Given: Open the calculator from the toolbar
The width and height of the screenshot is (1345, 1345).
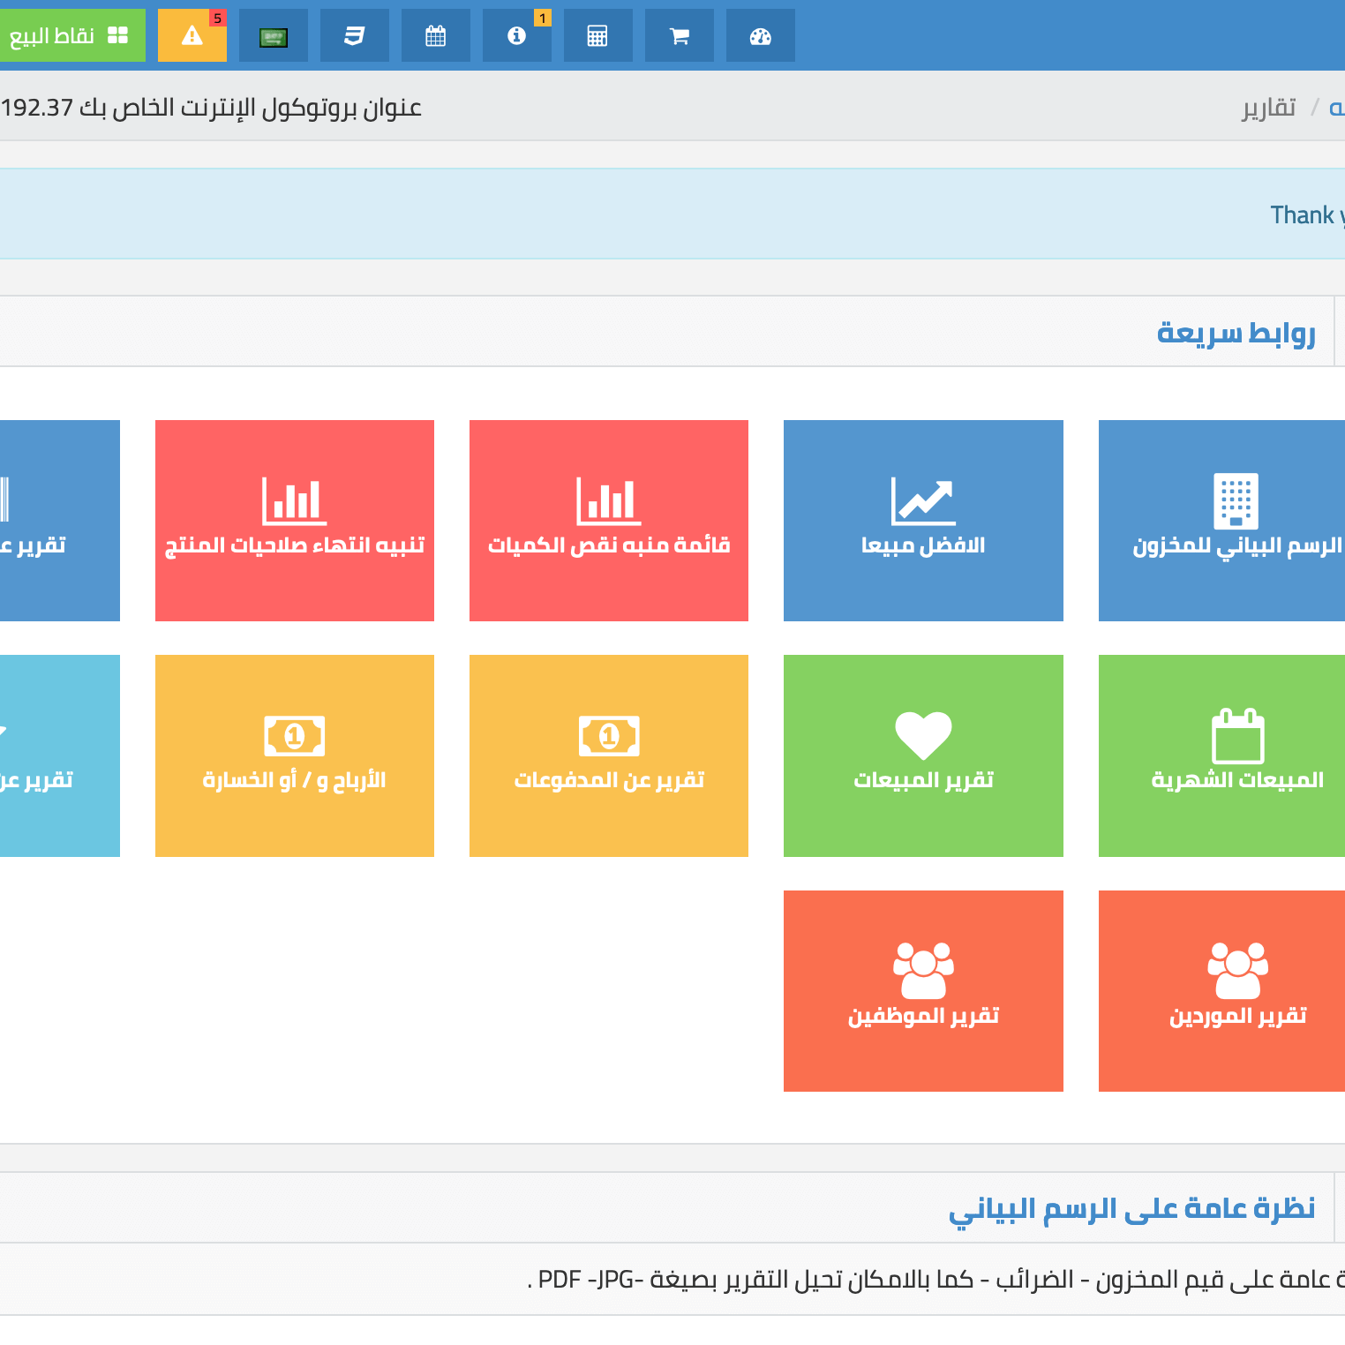Looking at the screenshot, I should pyautogui.click(x=597, y=35).
